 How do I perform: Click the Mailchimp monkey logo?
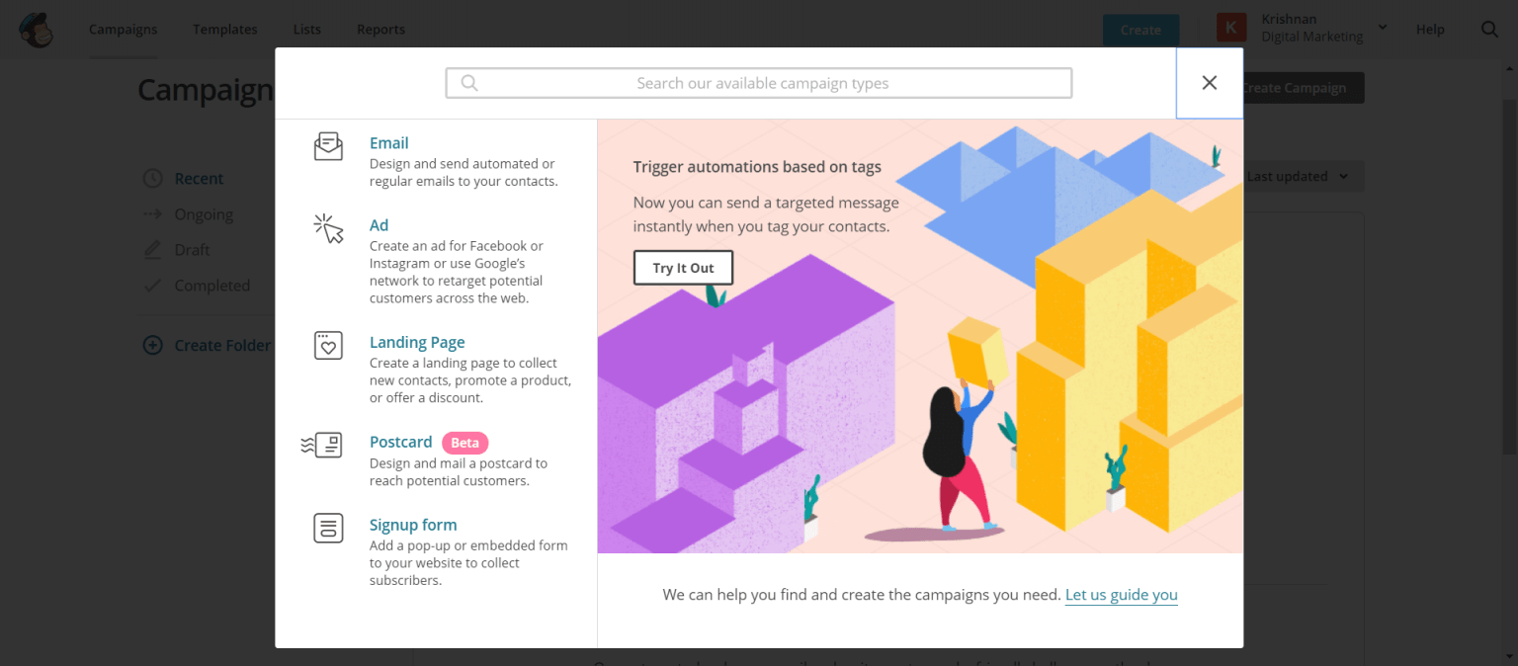click(37, 30)
